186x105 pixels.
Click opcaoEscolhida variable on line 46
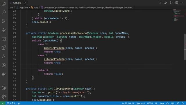click(48, 96)
